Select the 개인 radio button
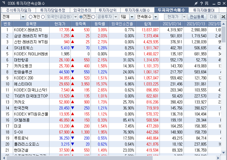 30,17
